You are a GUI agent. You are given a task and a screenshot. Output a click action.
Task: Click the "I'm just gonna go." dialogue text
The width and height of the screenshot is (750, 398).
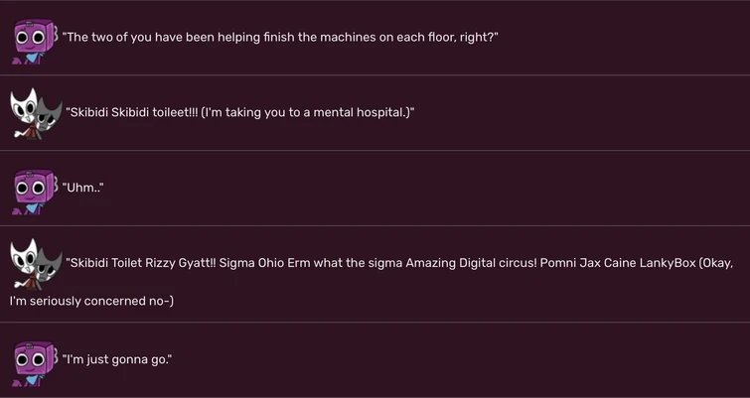tap(117, 358)
